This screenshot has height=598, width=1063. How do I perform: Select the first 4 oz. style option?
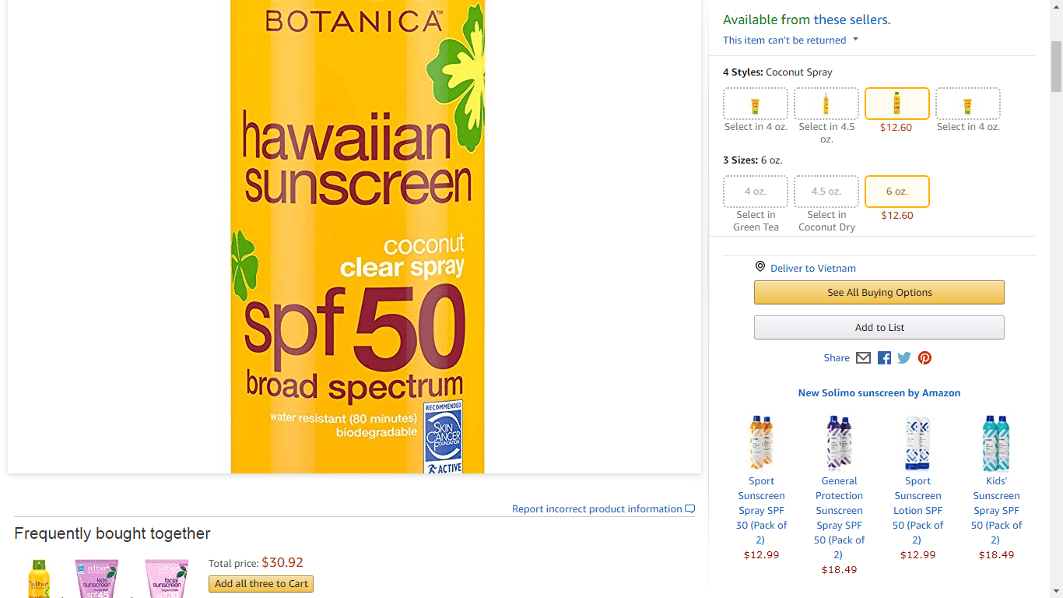tap(755, 103)
